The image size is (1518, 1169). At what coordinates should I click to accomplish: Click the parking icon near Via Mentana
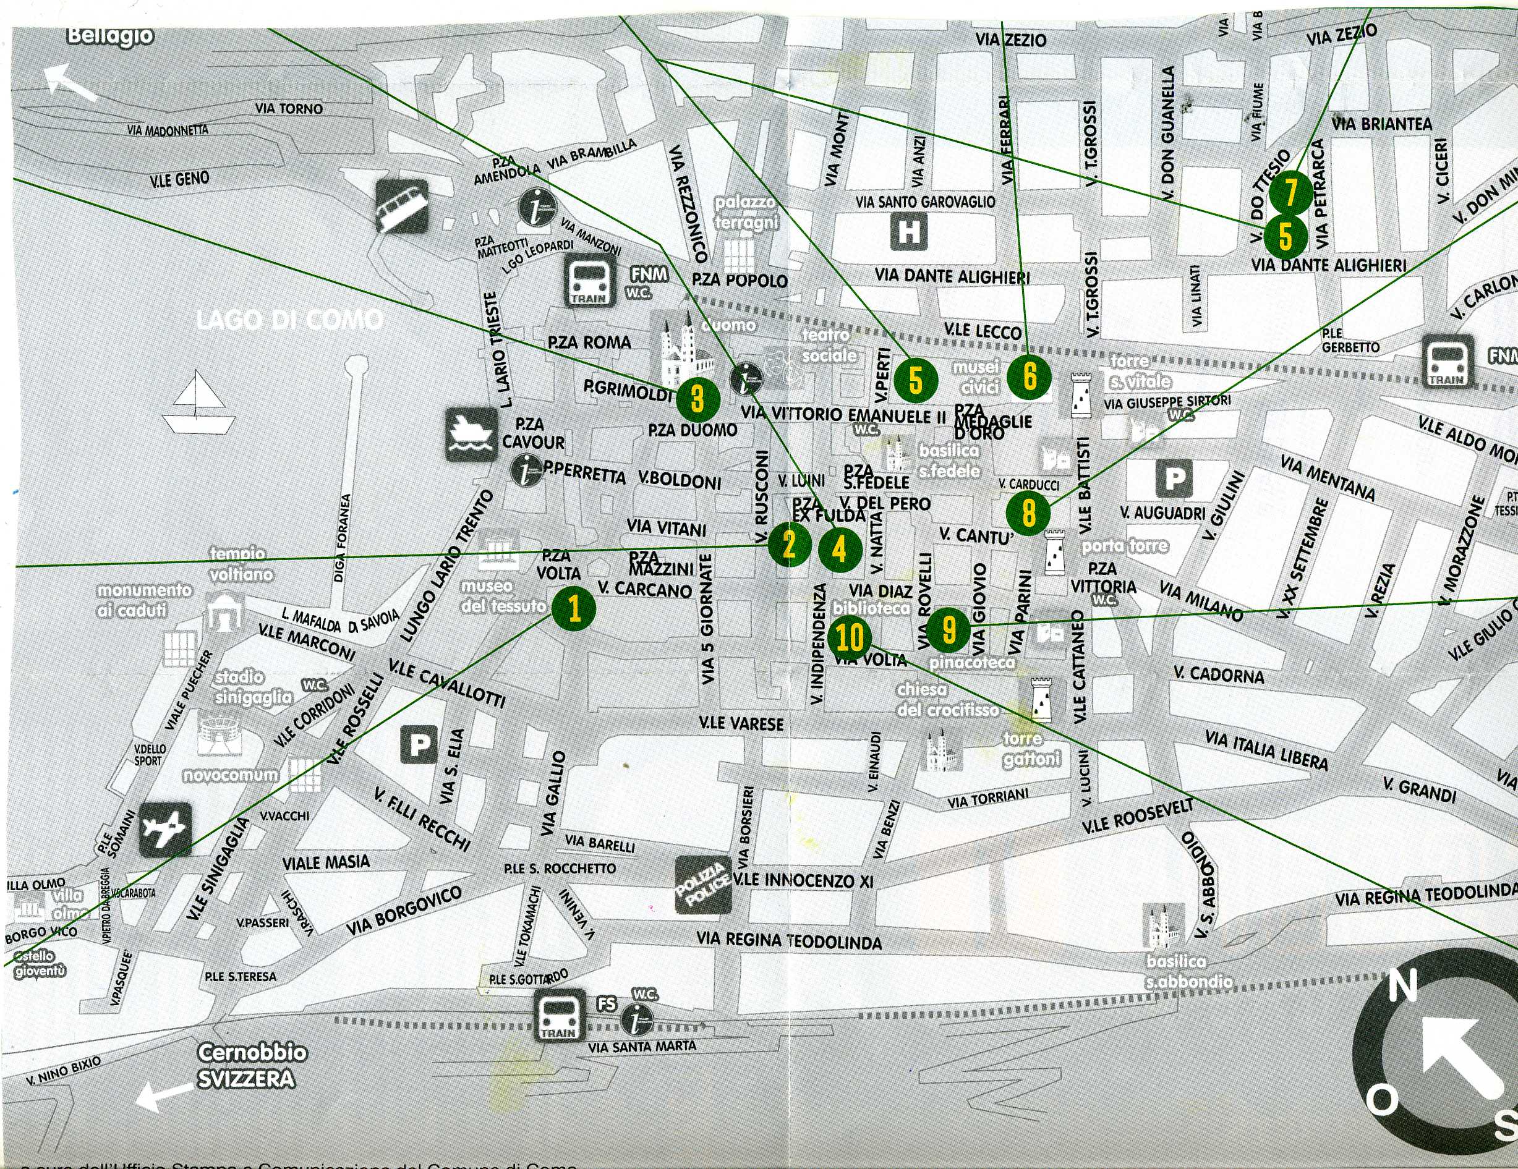(1175, 479)
